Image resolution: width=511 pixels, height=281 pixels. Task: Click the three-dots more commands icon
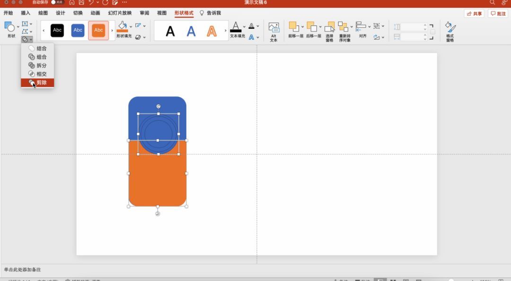click(x=124, y=3)
